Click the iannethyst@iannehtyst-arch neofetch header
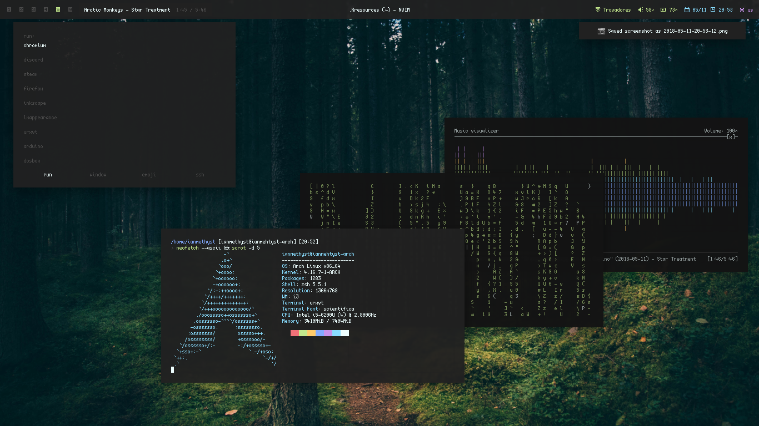Viewport: 759px width, 426px height. pos(318,254)
